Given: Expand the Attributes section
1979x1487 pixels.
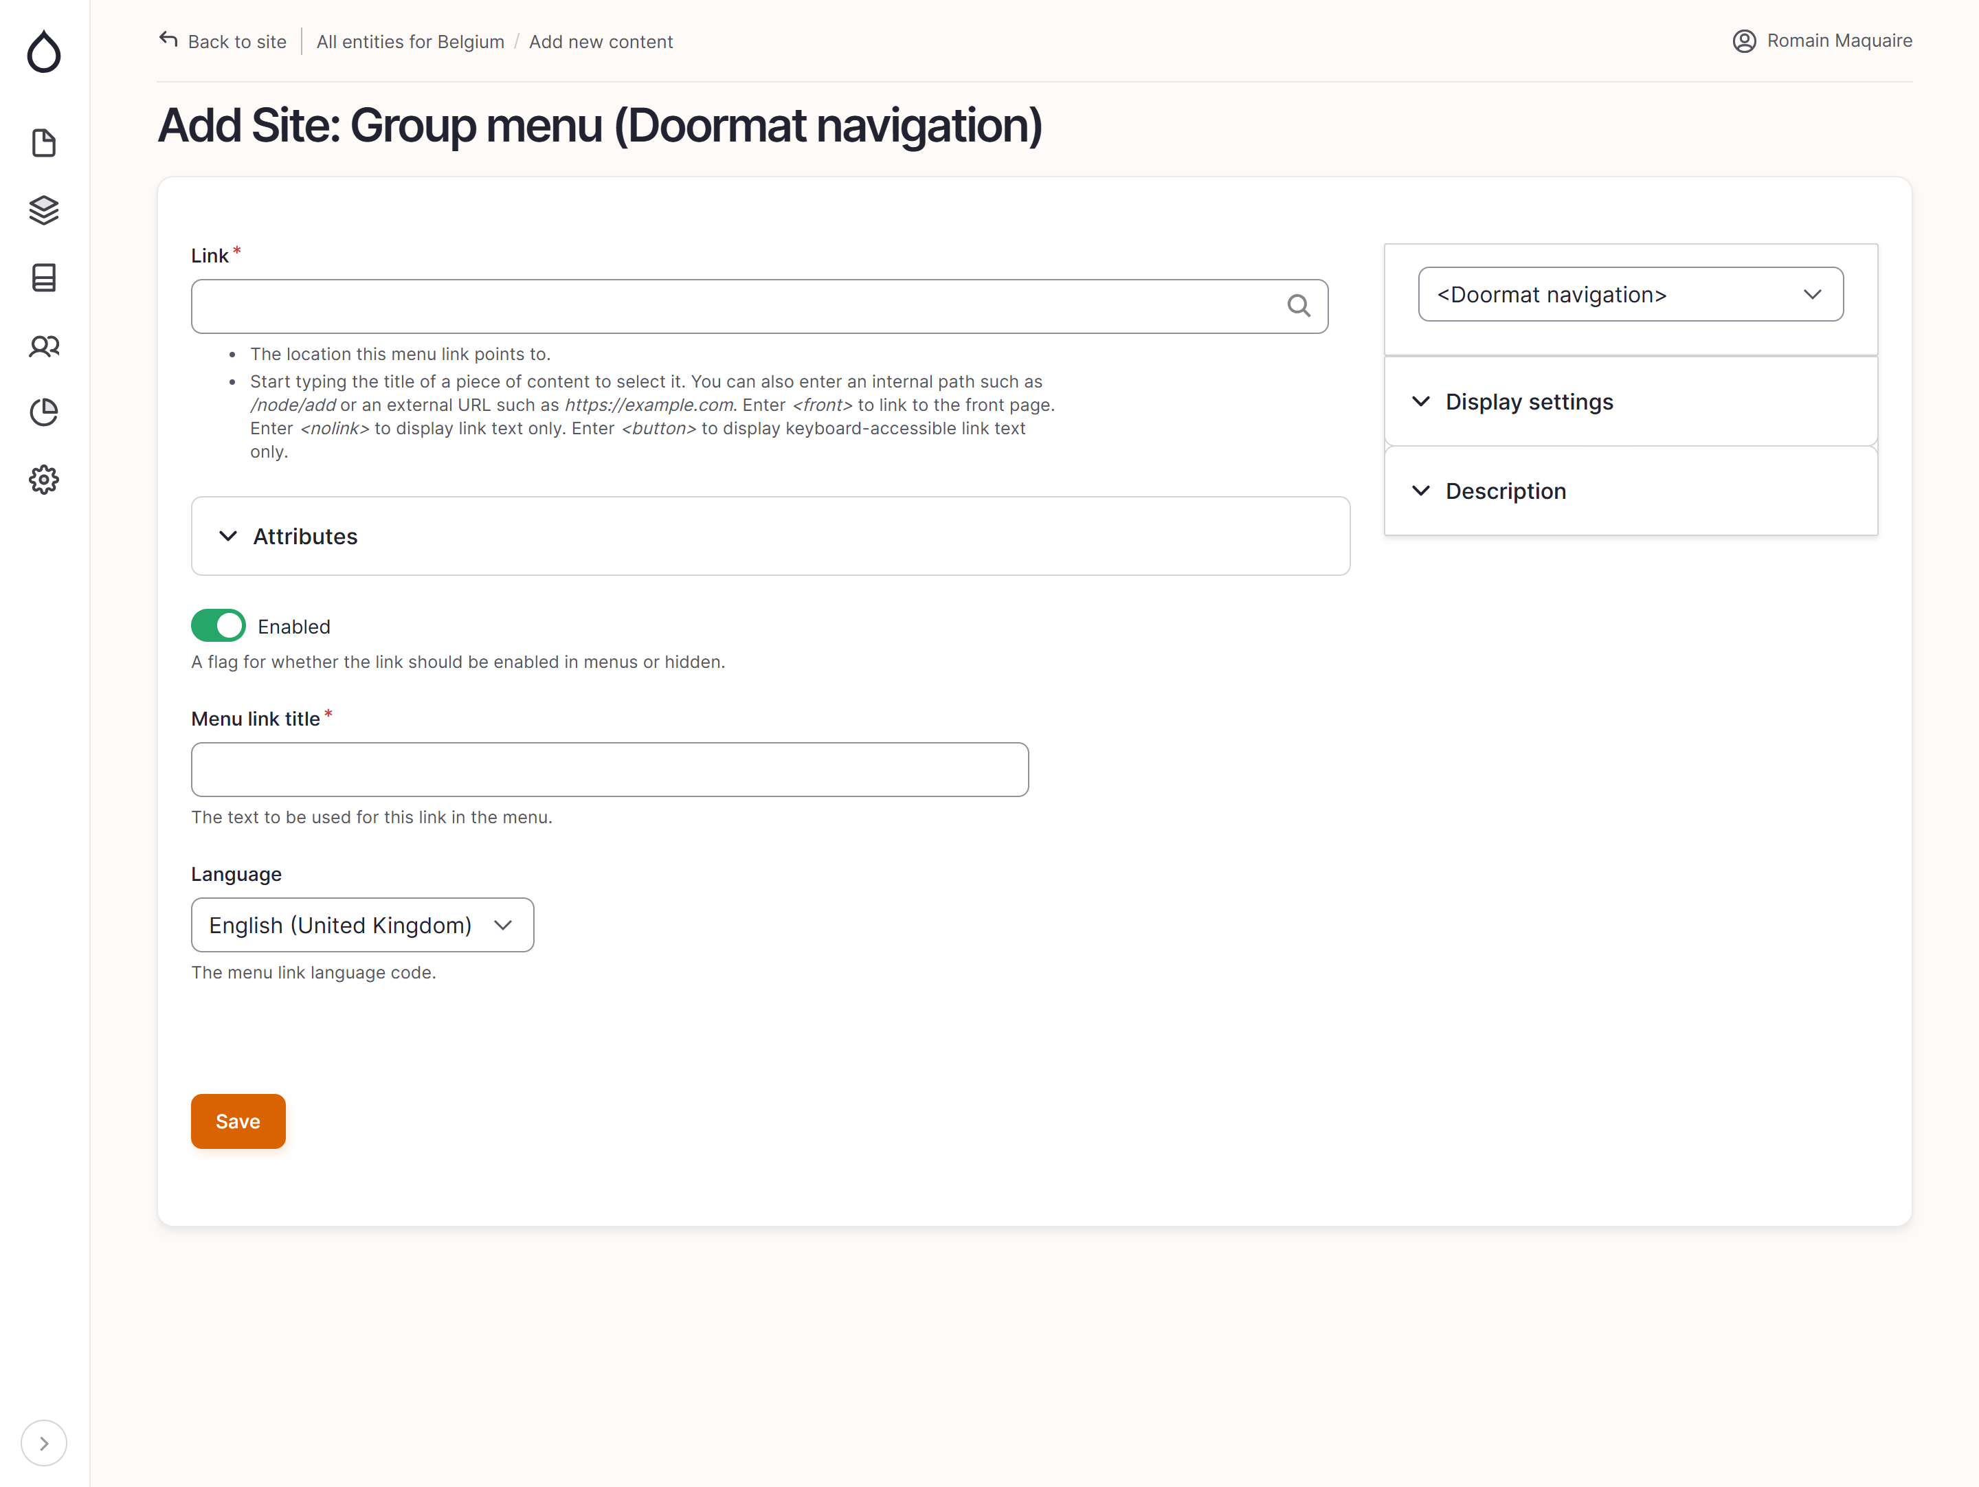Looking at the screenshot, I should [x=770, y=536].
